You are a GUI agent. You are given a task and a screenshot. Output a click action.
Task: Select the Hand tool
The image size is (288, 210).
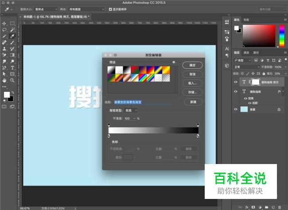(x=4, y=80)
